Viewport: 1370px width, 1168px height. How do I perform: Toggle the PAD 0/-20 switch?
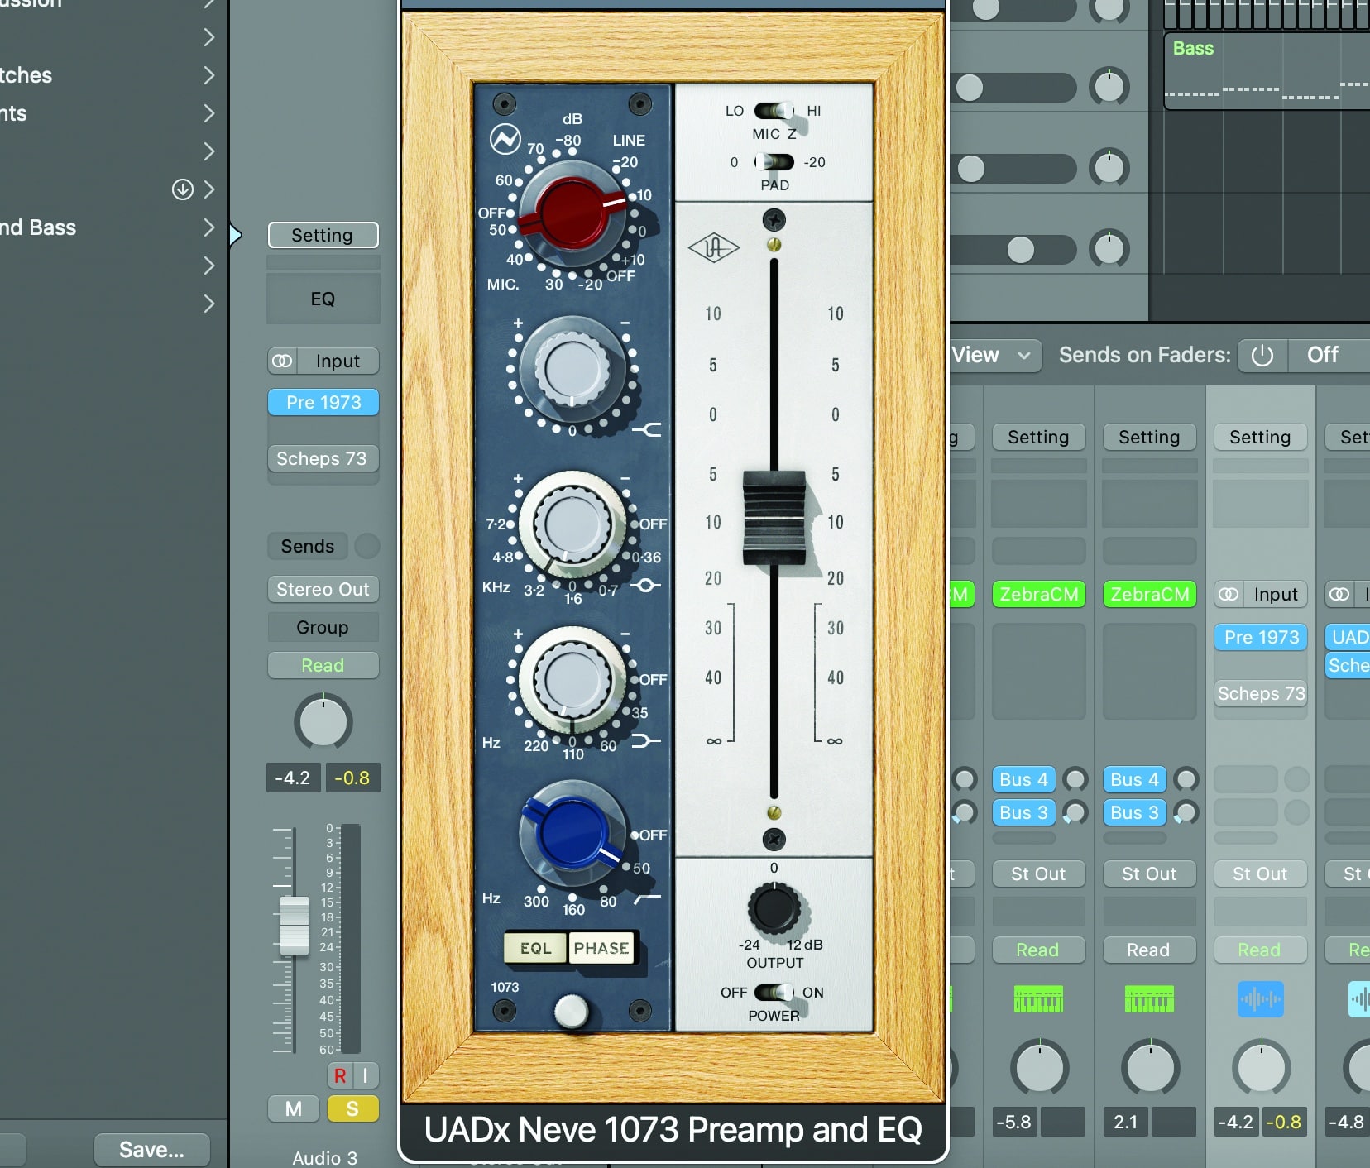[x=774, y=162]
